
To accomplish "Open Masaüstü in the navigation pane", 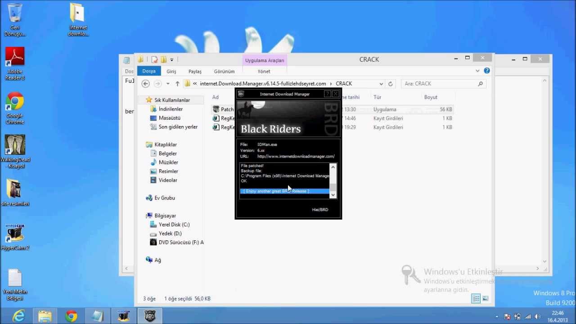I will coord(169,118).
